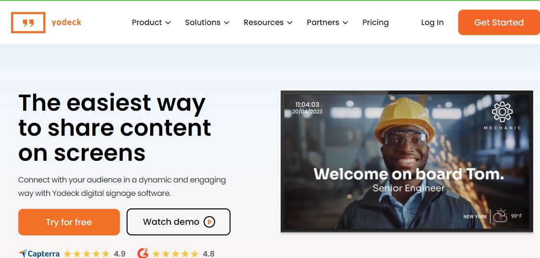Click the 11:04:03 clock in the preview
The width and height of the screenshot is (540, 258).
click(x=307, y=104)
